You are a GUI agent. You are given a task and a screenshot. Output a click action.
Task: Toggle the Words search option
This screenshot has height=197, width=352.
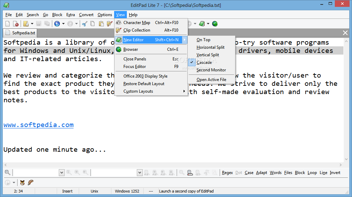pyautogui.click(x=276, y=173)
